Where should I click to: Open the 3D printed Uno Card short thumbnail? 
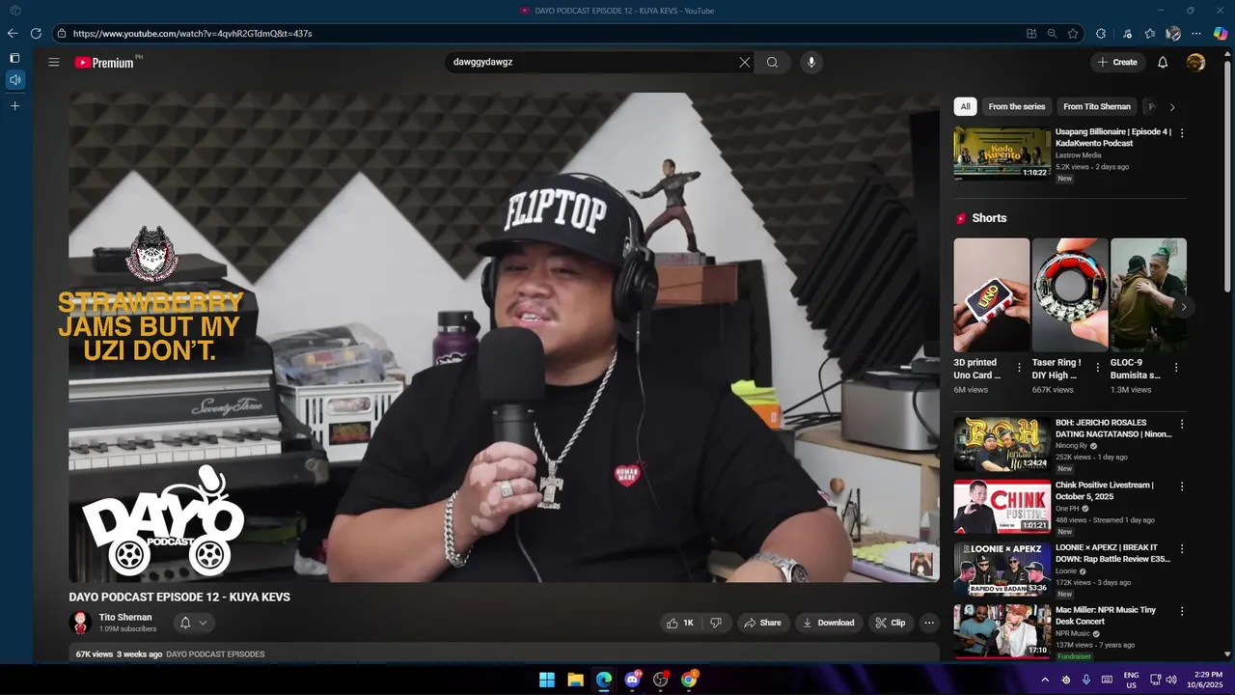click(x=992, y=294)
